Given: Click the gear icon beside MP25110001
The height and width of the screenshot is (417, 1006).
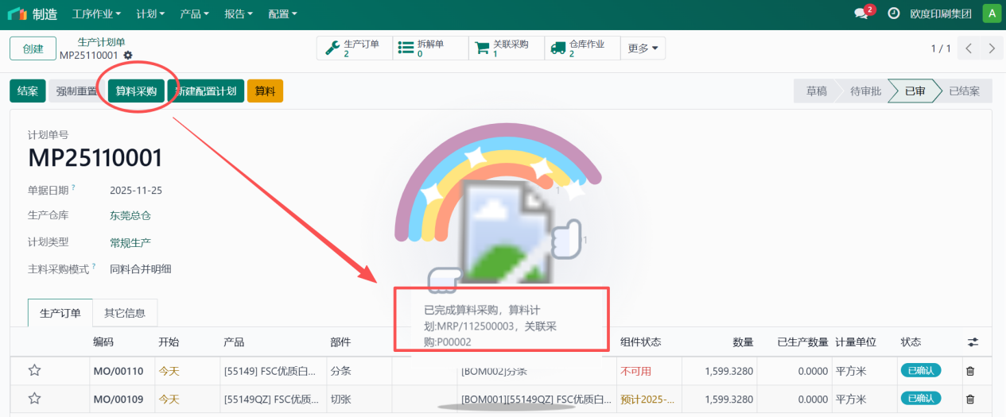Looking at the screenshot, I should point(128,56).
